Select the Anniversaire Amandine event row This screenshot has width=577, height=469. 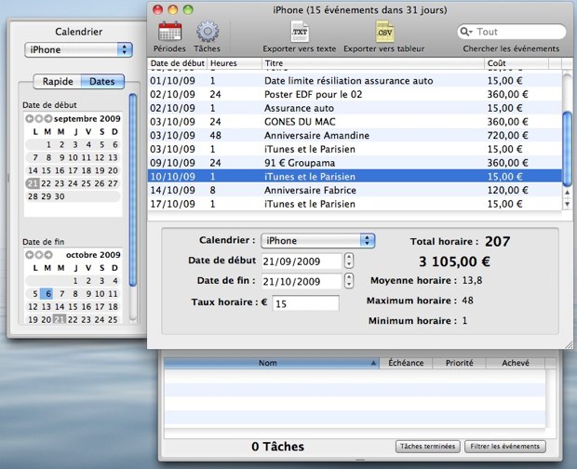pyautogui.click(x=355, y=135)
